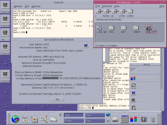Collapse Hosts subpanel arrow above performance meter

point(134,113)
